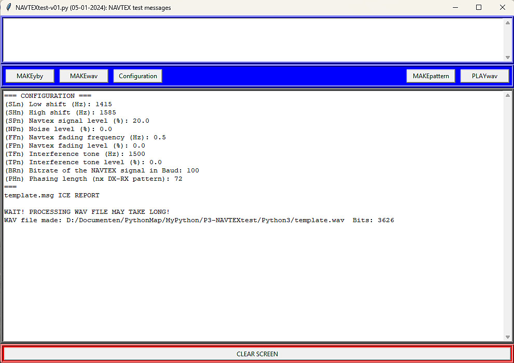Viewport: 514px width, 363px height.
Task: Open the Configuration settings
Action: pos(137,76)
